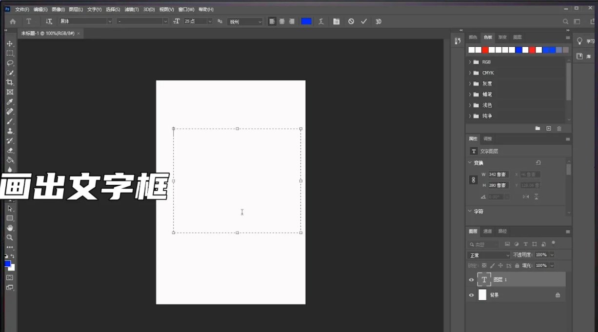Image resolution: width=598 pixels, height=332 pixels.
Task: Hide the 图层 1 layer visibility eye
Action: point(471,279)
